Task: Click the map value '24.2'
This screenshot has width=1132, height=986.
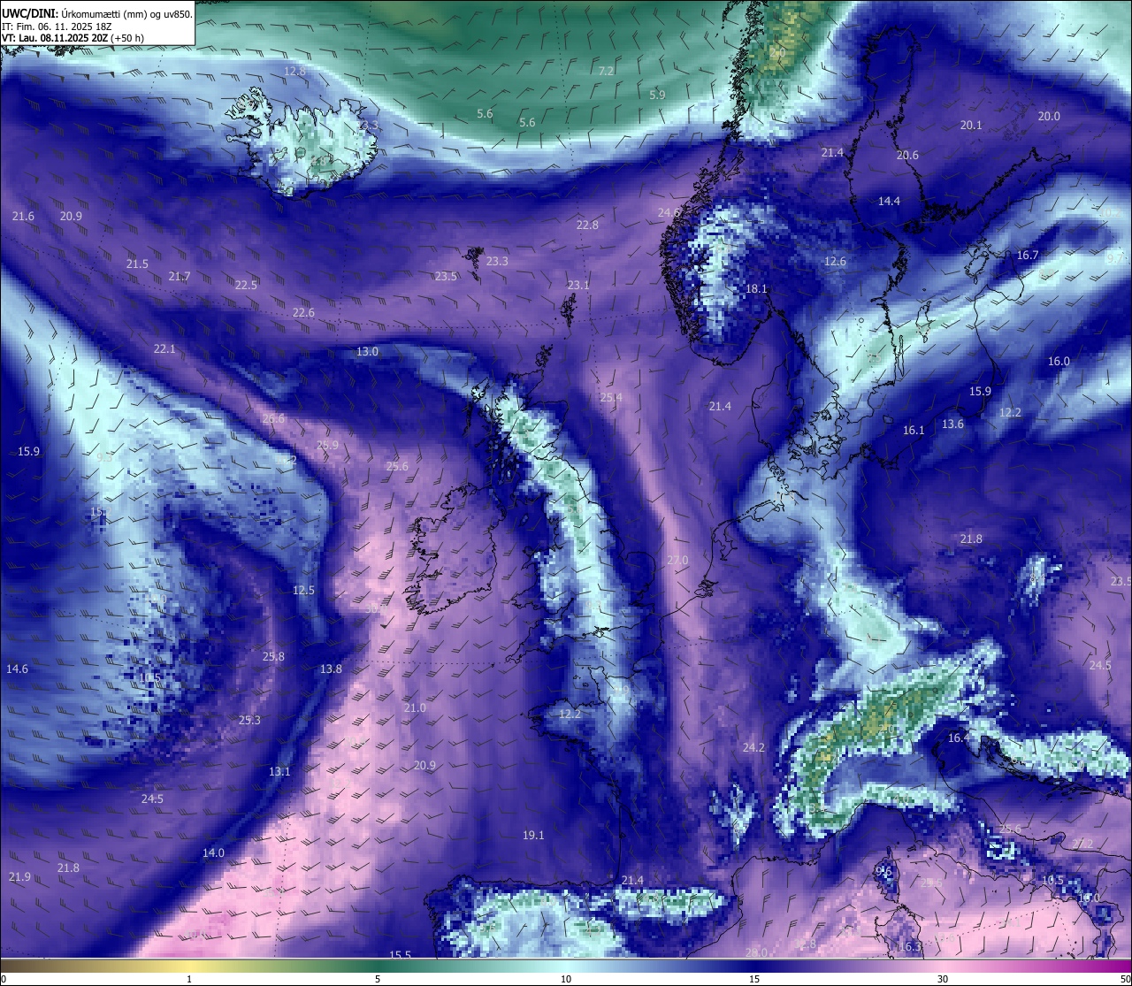Action: coord(753,748)
